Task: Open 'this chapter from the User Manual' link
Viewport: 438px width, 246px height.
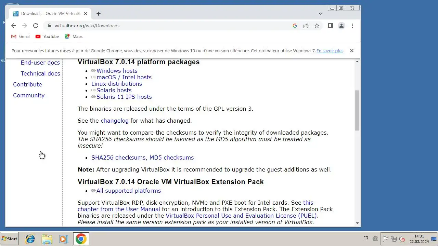Action: (x=119, y=209)
